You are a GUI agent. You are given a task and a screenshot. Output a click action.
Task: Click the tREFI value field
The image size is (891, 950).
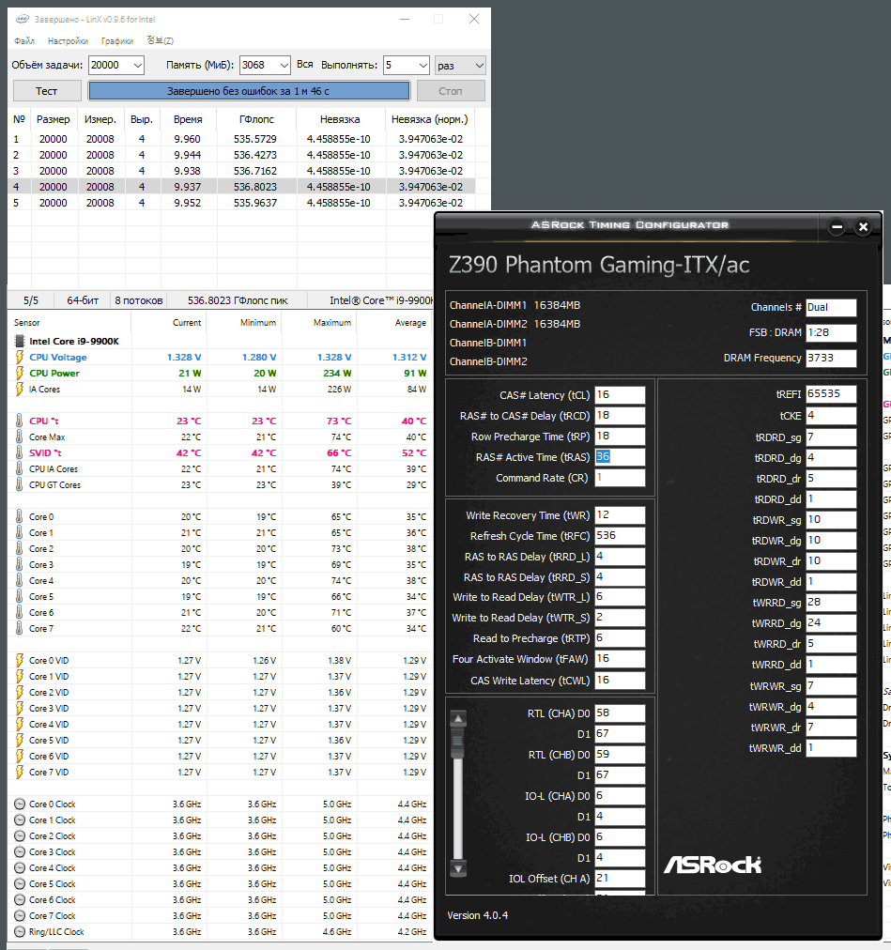830,394
